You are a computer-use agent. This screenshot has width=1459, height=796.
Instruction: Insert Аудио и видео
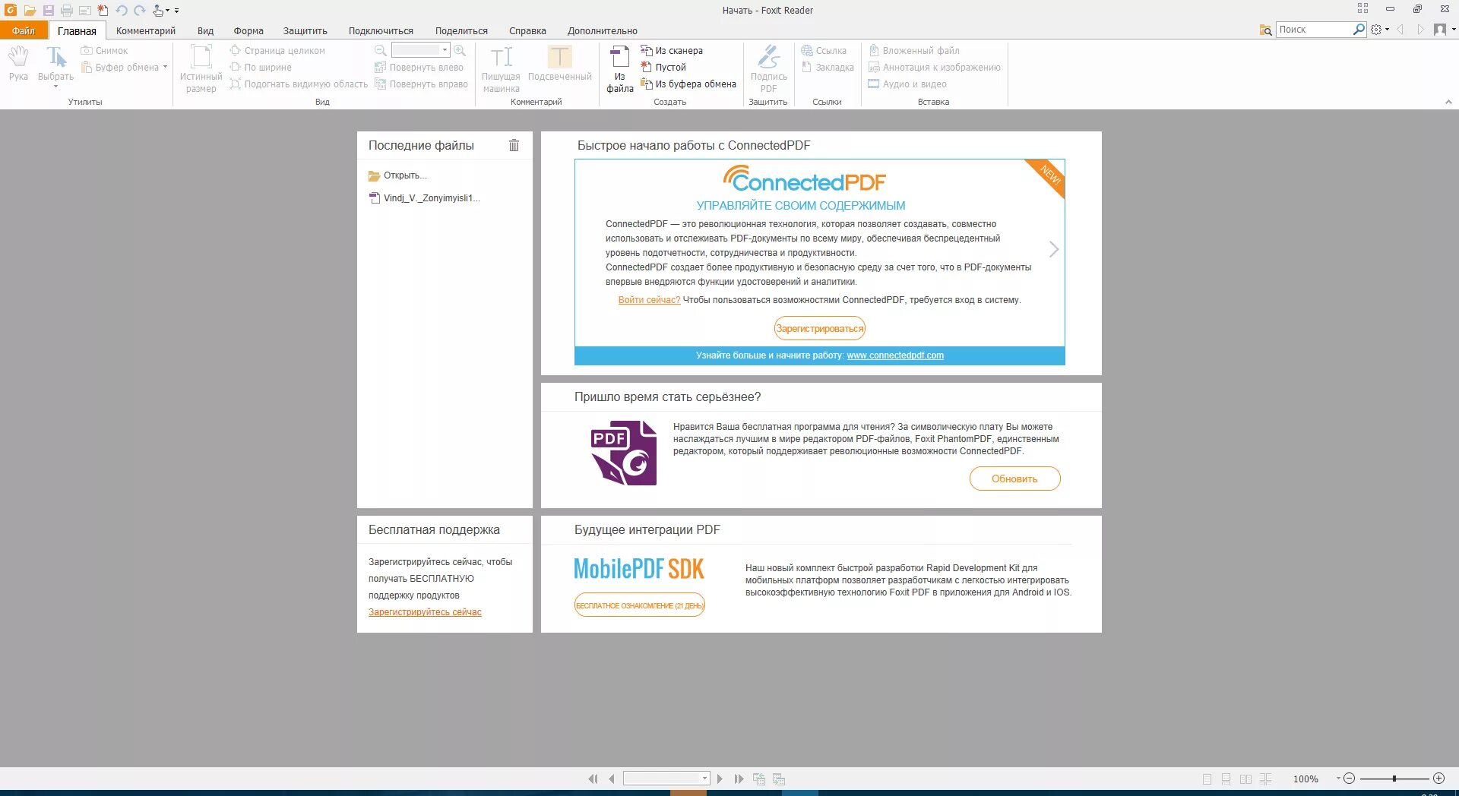pyautogui.click(x=907, y=84)
